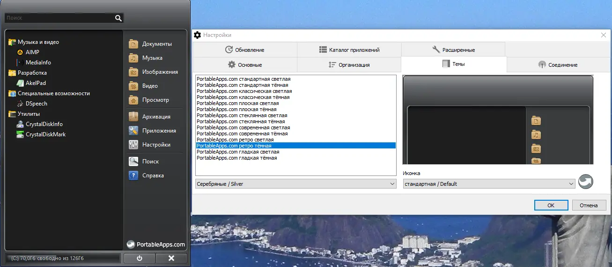The image size is (612, 267).
Task: Switch to the Расширенные tab
Action: (453, 49)
